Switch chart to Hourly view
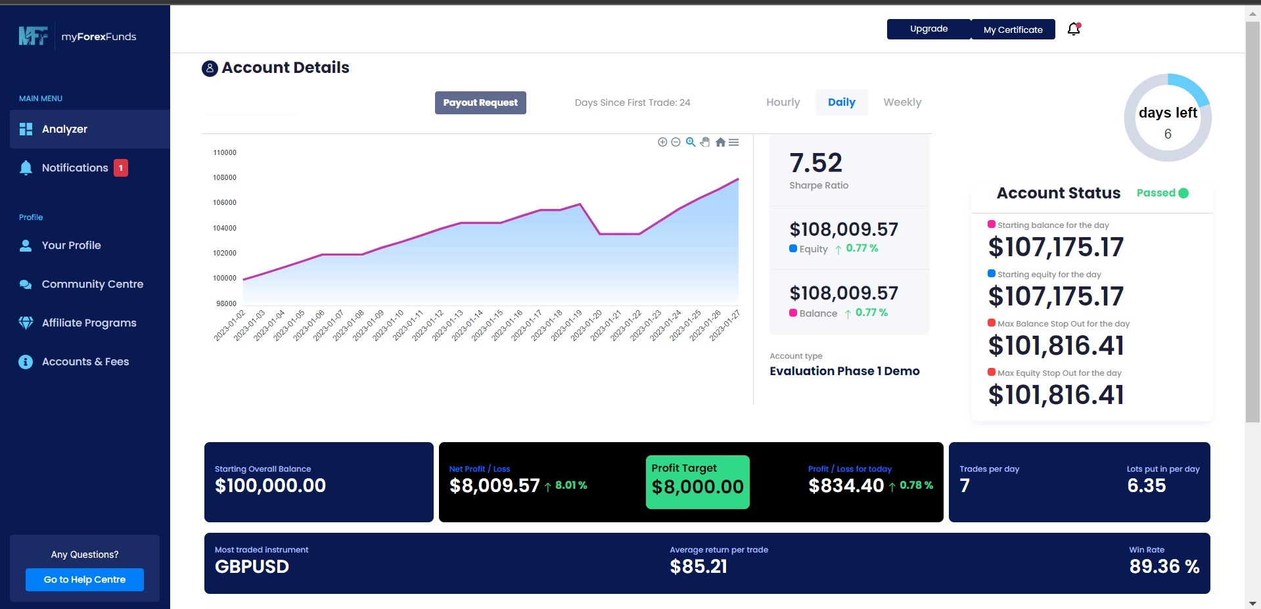Viewport: 1261px width, 609px height. 783,102
